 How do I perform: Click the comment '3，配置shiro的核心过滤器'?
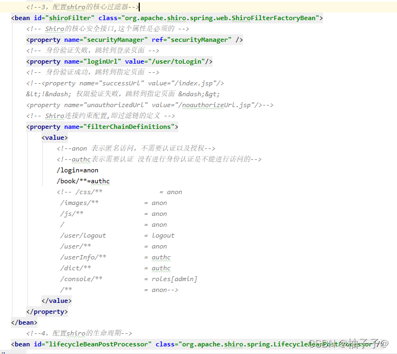83,7
